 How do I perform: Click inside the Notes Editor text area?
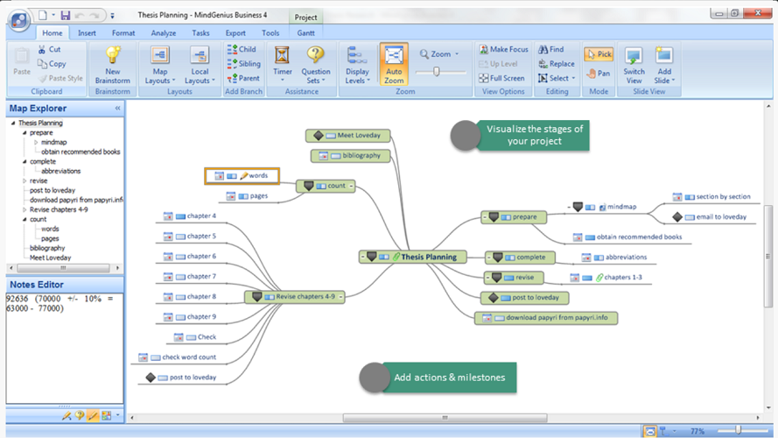(x=63, y=350)
